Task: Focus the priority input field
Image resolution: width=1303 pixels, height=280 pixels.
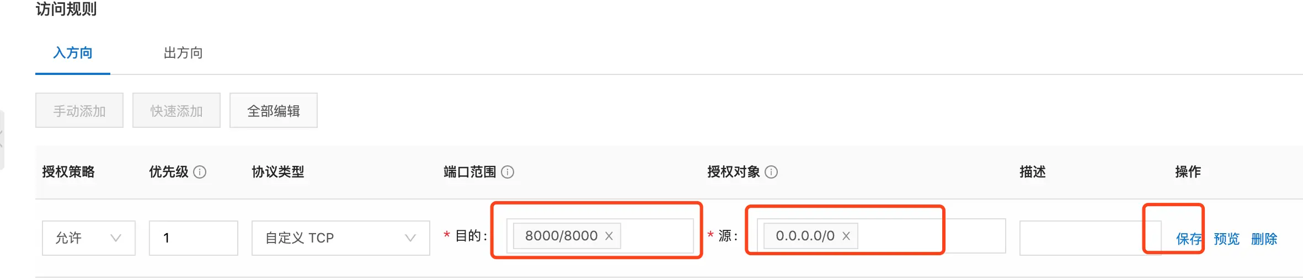Action: tap(194, 238)
